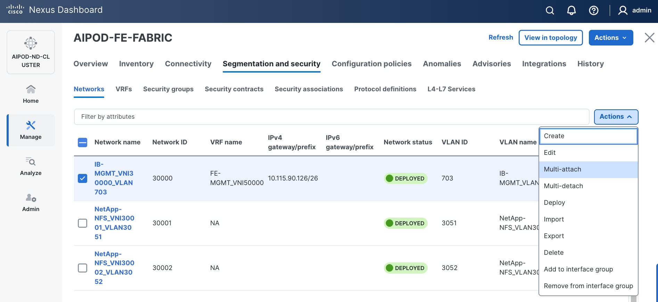Click the search magnifier icon in header
658x302 pixels.
coord(550,10)
